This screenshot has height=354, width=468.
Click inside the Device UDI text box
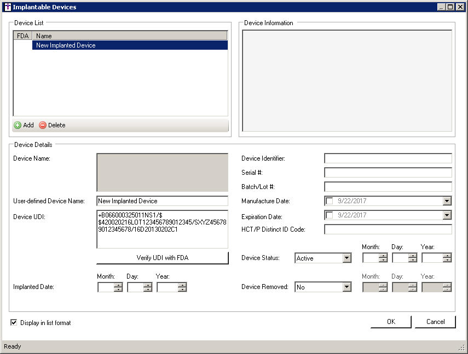coord(163,229)
